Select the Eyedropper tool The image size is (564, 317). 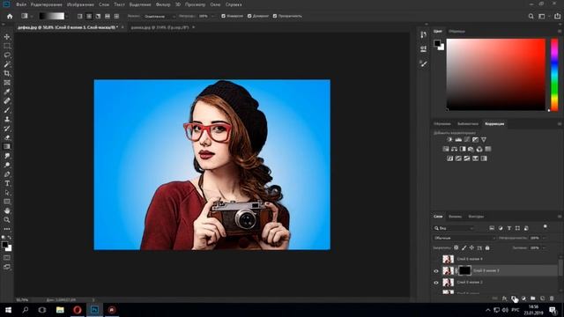point(7,92)
